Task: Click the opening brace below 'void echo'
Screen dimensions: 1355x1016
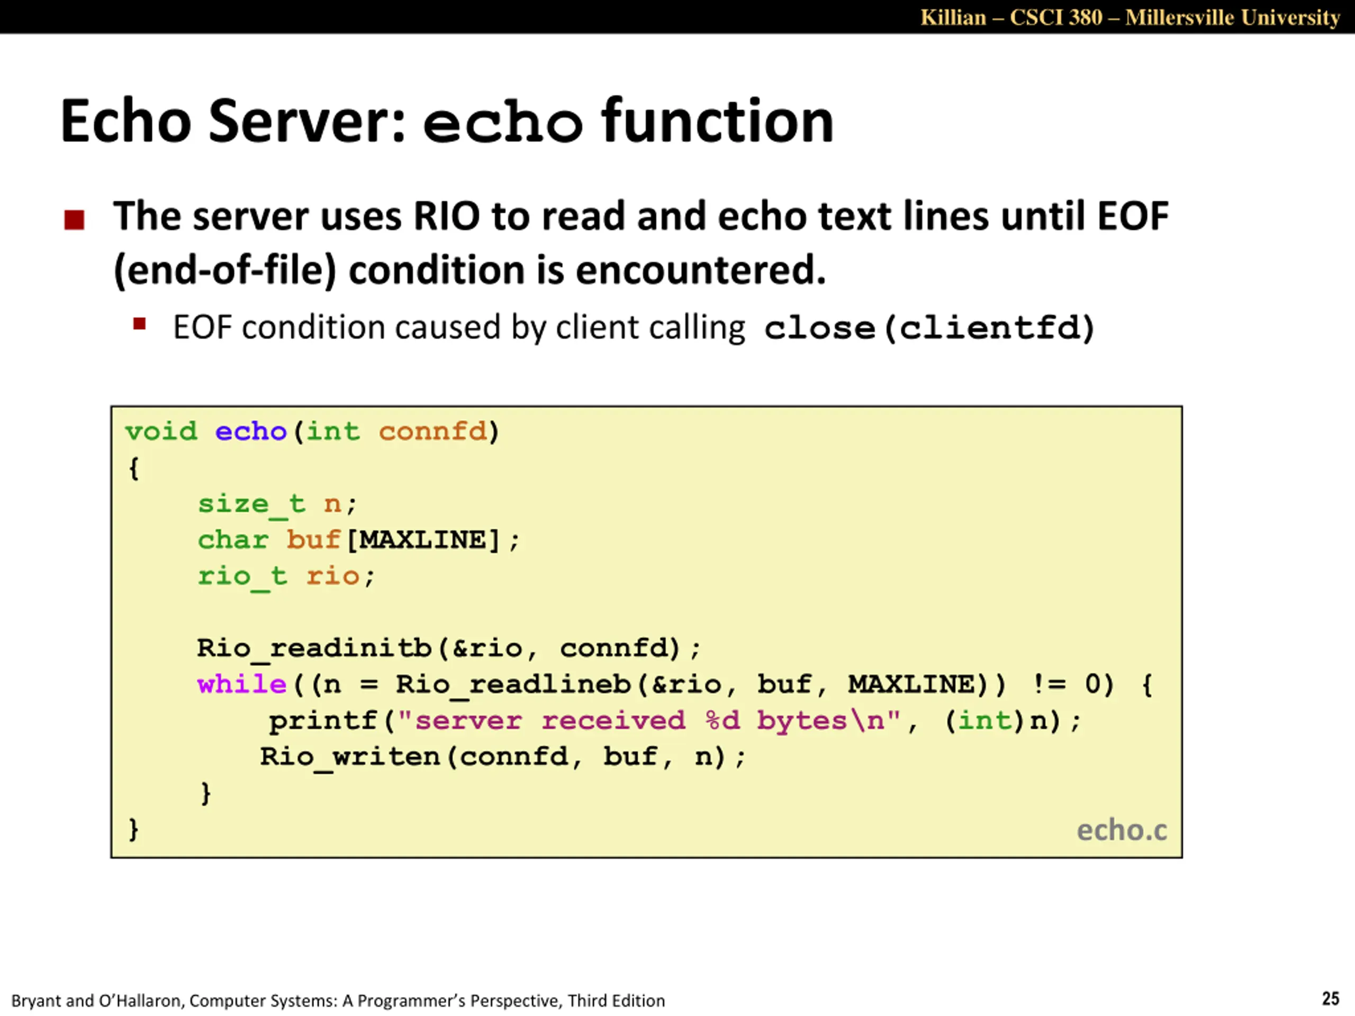Action: (133, 468)
